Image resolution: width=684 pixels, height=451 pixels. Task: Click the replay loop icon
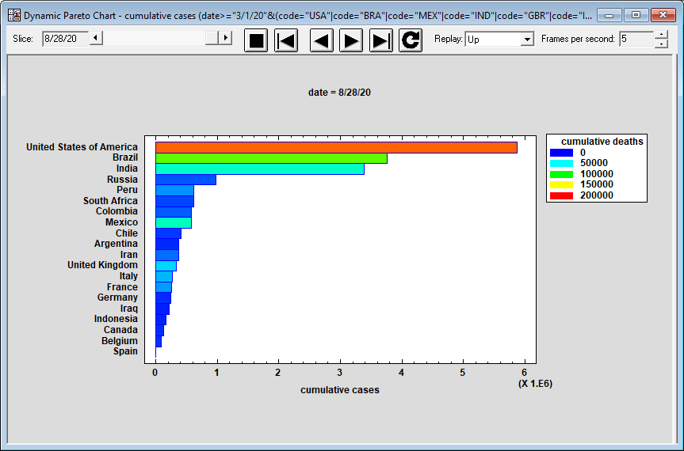[411, 40]
